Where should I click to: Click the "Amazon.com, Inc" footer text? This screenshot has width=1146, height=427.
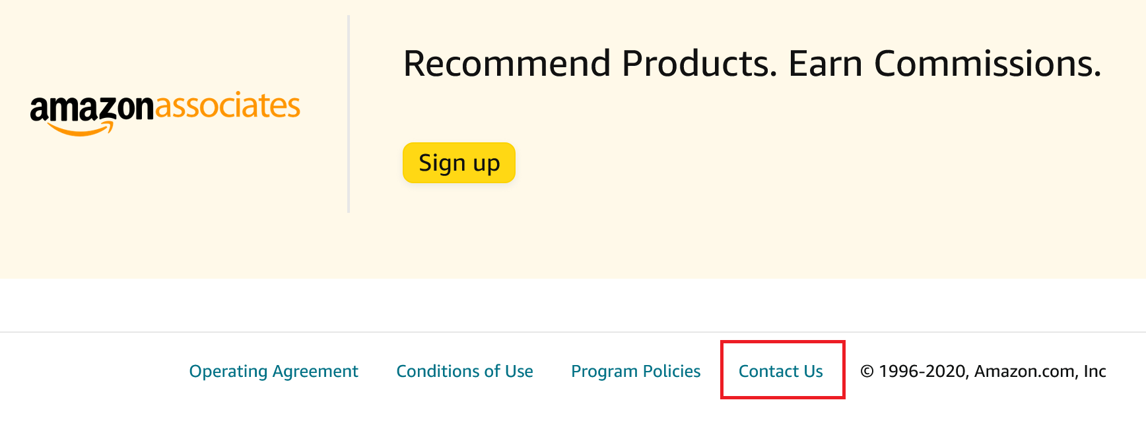(1040, 371)
